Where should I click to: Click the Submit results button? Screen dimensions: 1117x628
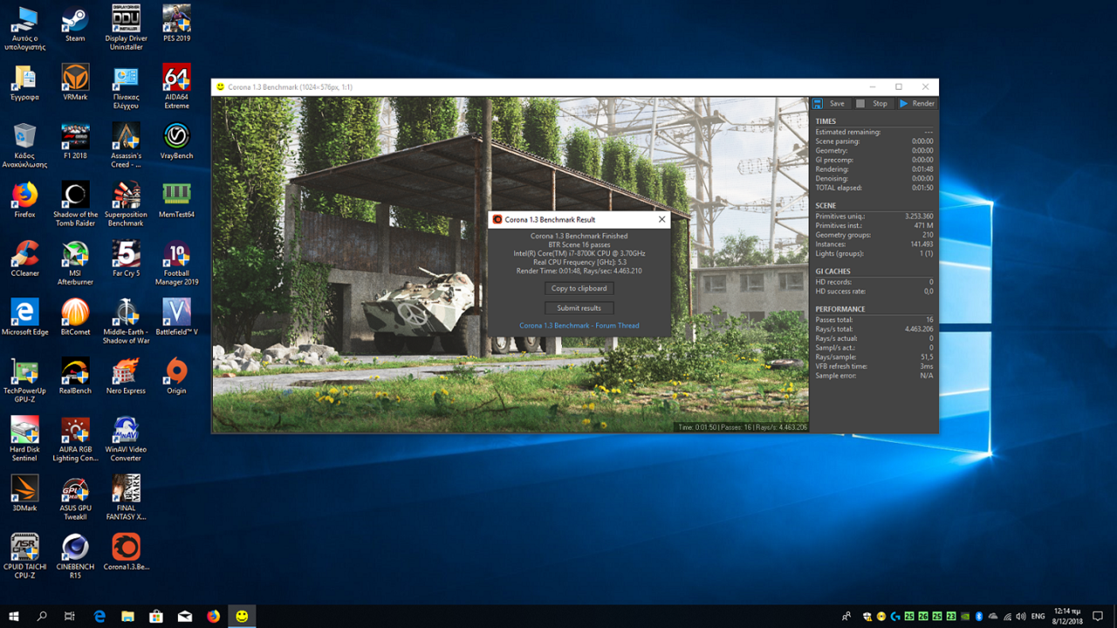click(x=579, y=308)
